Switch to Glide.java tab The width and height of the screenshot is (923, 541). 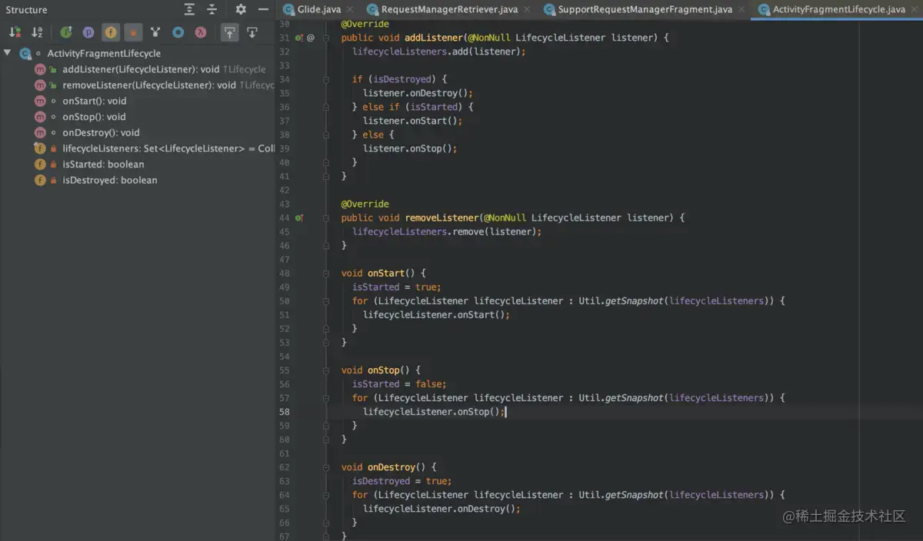(318, 9)
